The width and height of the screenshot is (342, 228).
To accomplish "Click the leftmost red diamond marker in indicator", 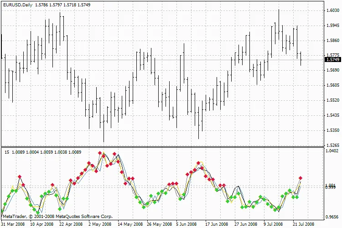I will click(x=20, y=176).
